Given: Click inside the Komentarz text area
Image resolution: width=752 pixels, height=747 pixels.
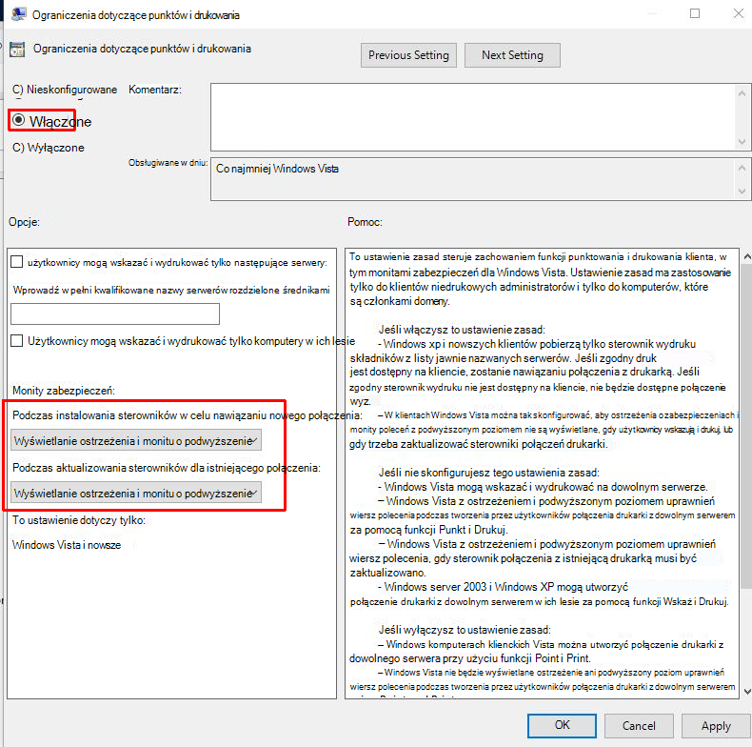Looking at the screenshot, I should click(472, 117).
